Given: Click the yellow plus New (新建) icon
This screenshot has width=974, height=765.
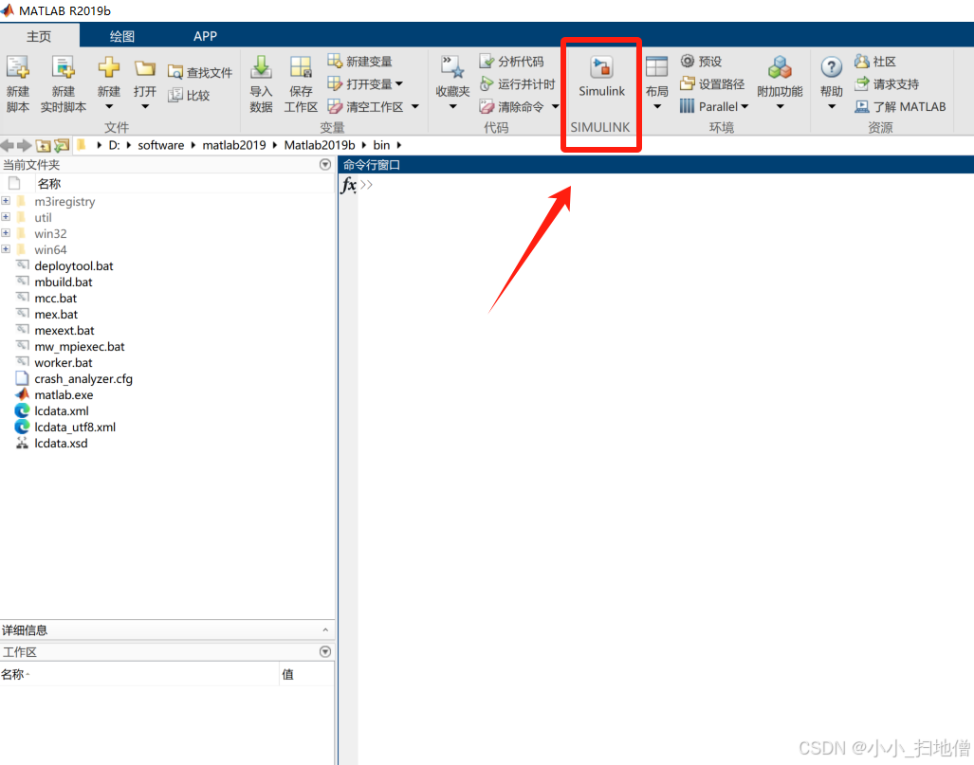Looking at the screenshot, I should click(x=109, y=66).
